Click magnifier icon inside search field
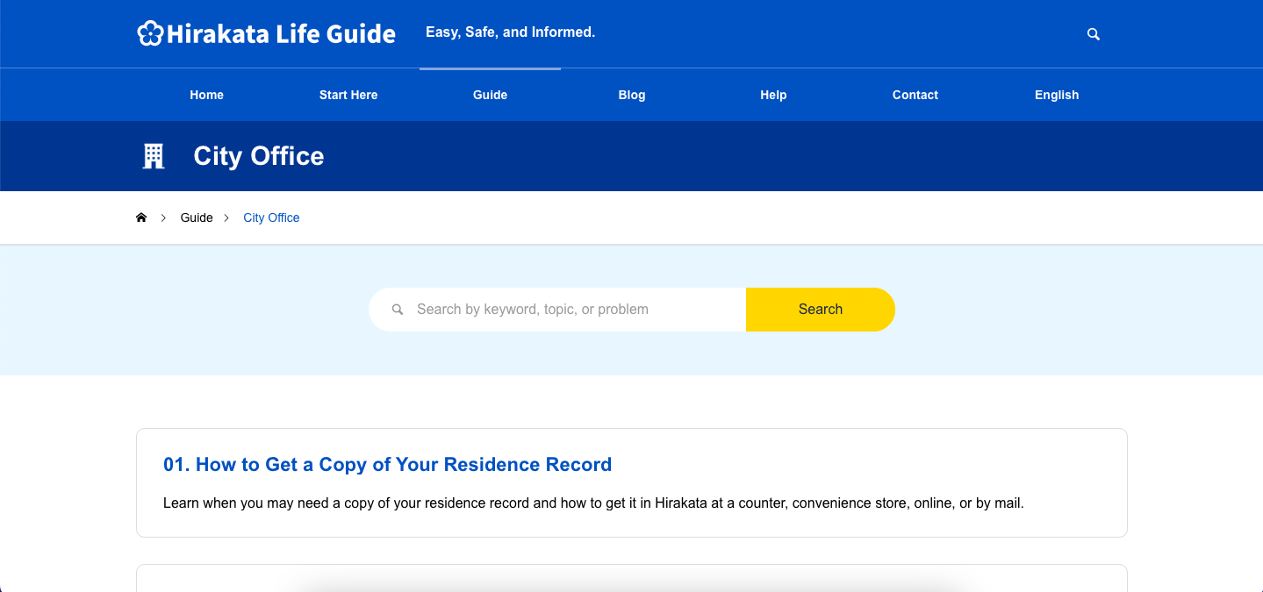1263x592 pixels. (x=398, y=310)
